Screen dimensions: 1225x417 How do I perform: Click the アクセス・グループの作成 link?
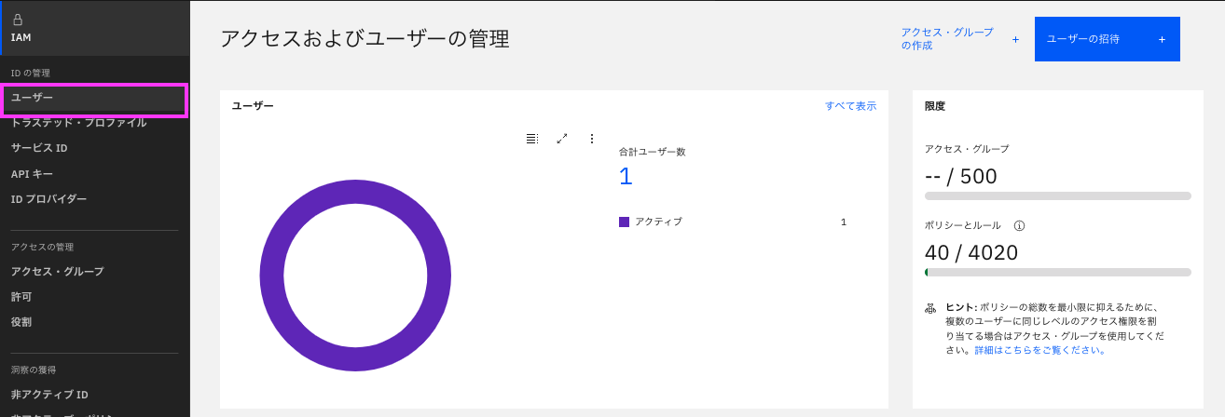coord(946,39)
